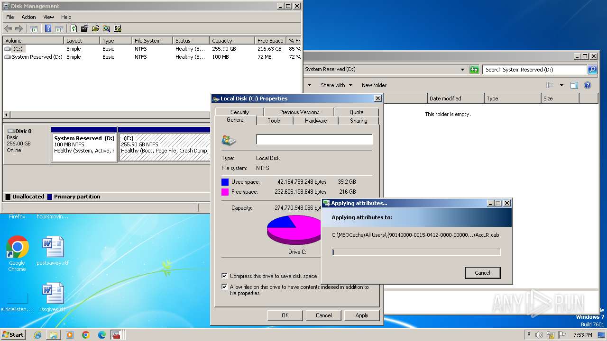The image size is (607, 341).
Task: Switch to the Sharing tab
Action: coord(359,121)
